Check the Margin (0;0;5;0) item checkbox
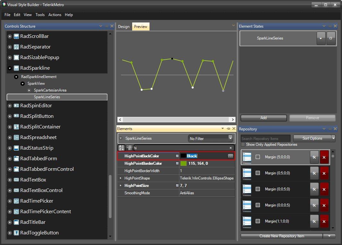 258,189
